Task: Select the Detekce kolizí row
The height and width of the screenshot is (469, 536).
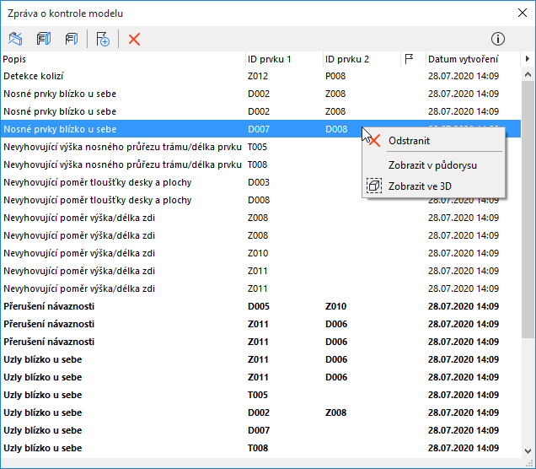Action: (261, 76)
